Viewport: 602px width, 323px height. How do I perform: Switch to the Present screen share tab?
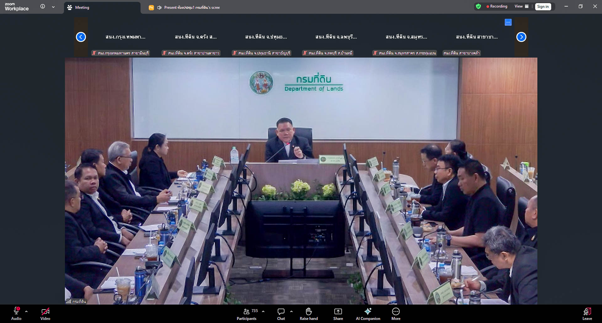[192, 8]
